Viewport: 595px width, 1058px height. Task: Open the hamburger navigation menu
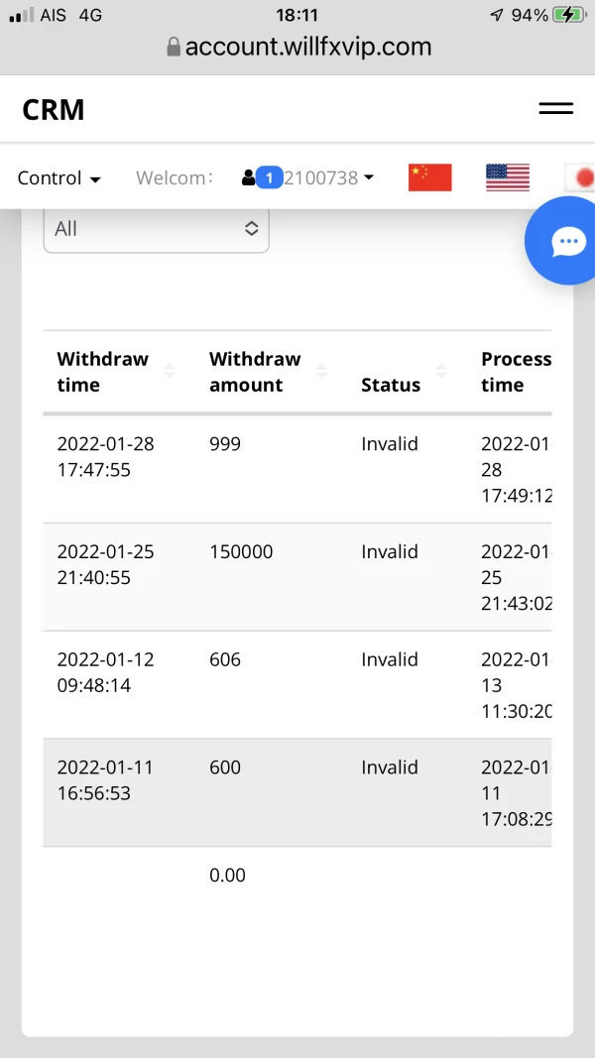[x=556, y=109]
